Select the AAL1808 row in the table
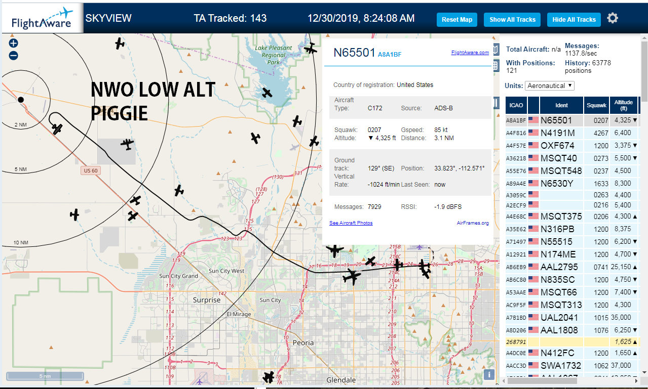This screenshot has width=648, height=389. tap(572, 330)
